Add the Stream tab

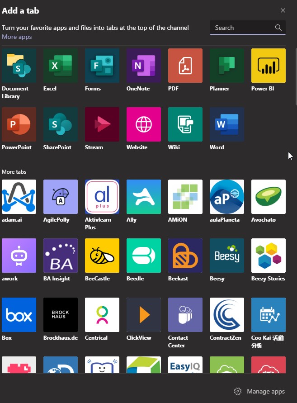click(102, 124)
